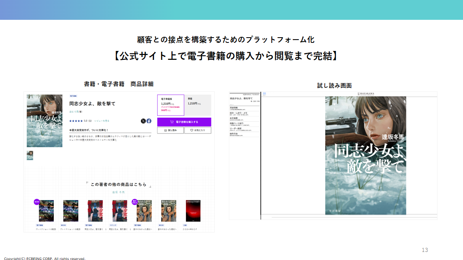Click the heading この著者の他の商品はこちら
463x260 pixels.
[118, 184]
